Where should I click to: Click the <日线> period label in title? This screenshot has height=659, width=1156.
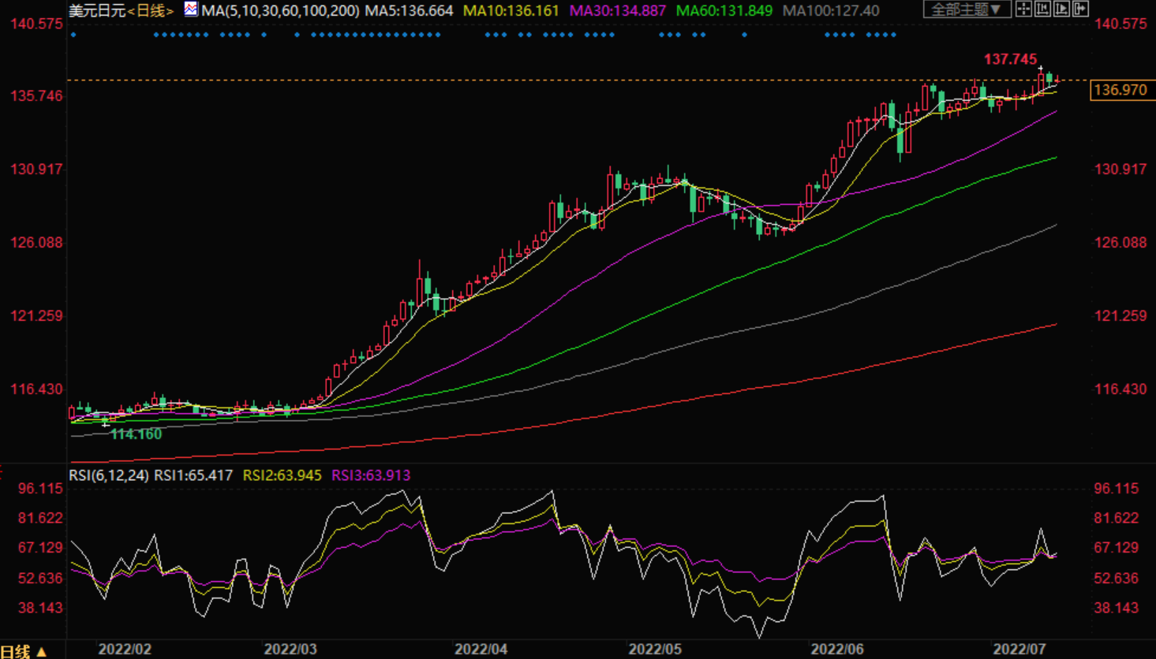150,11
